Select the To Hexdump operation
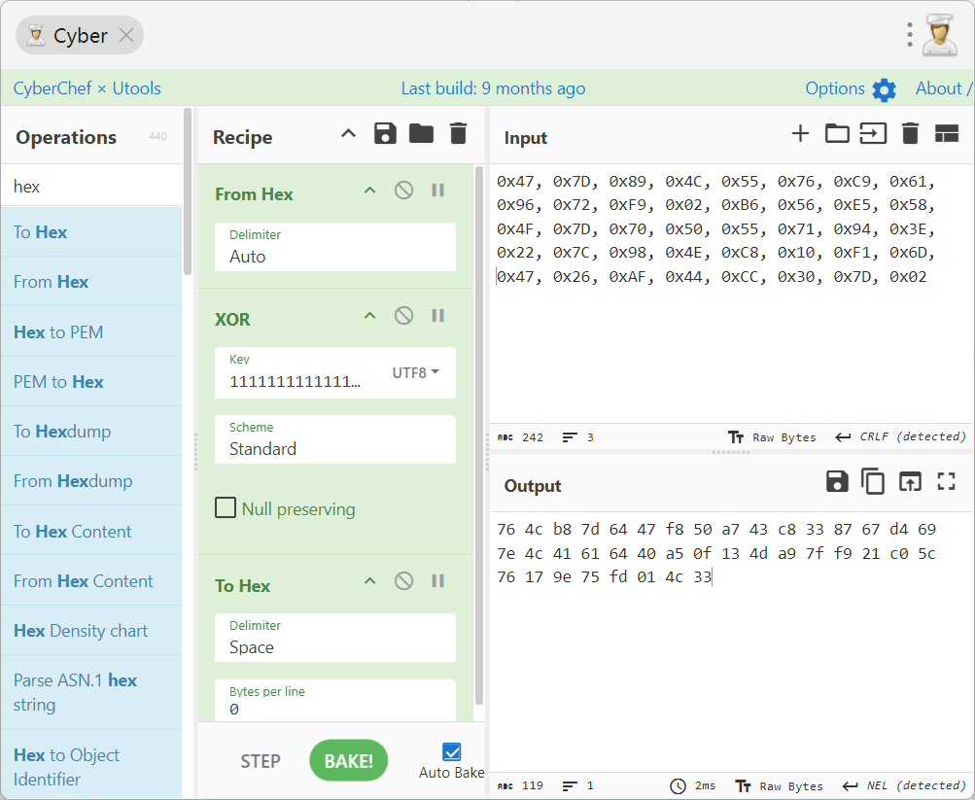The image size is (975, 800). pos(91,432)
